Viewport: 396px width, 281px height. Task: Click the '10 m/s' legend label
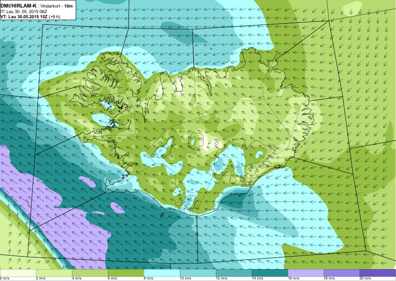185,278
